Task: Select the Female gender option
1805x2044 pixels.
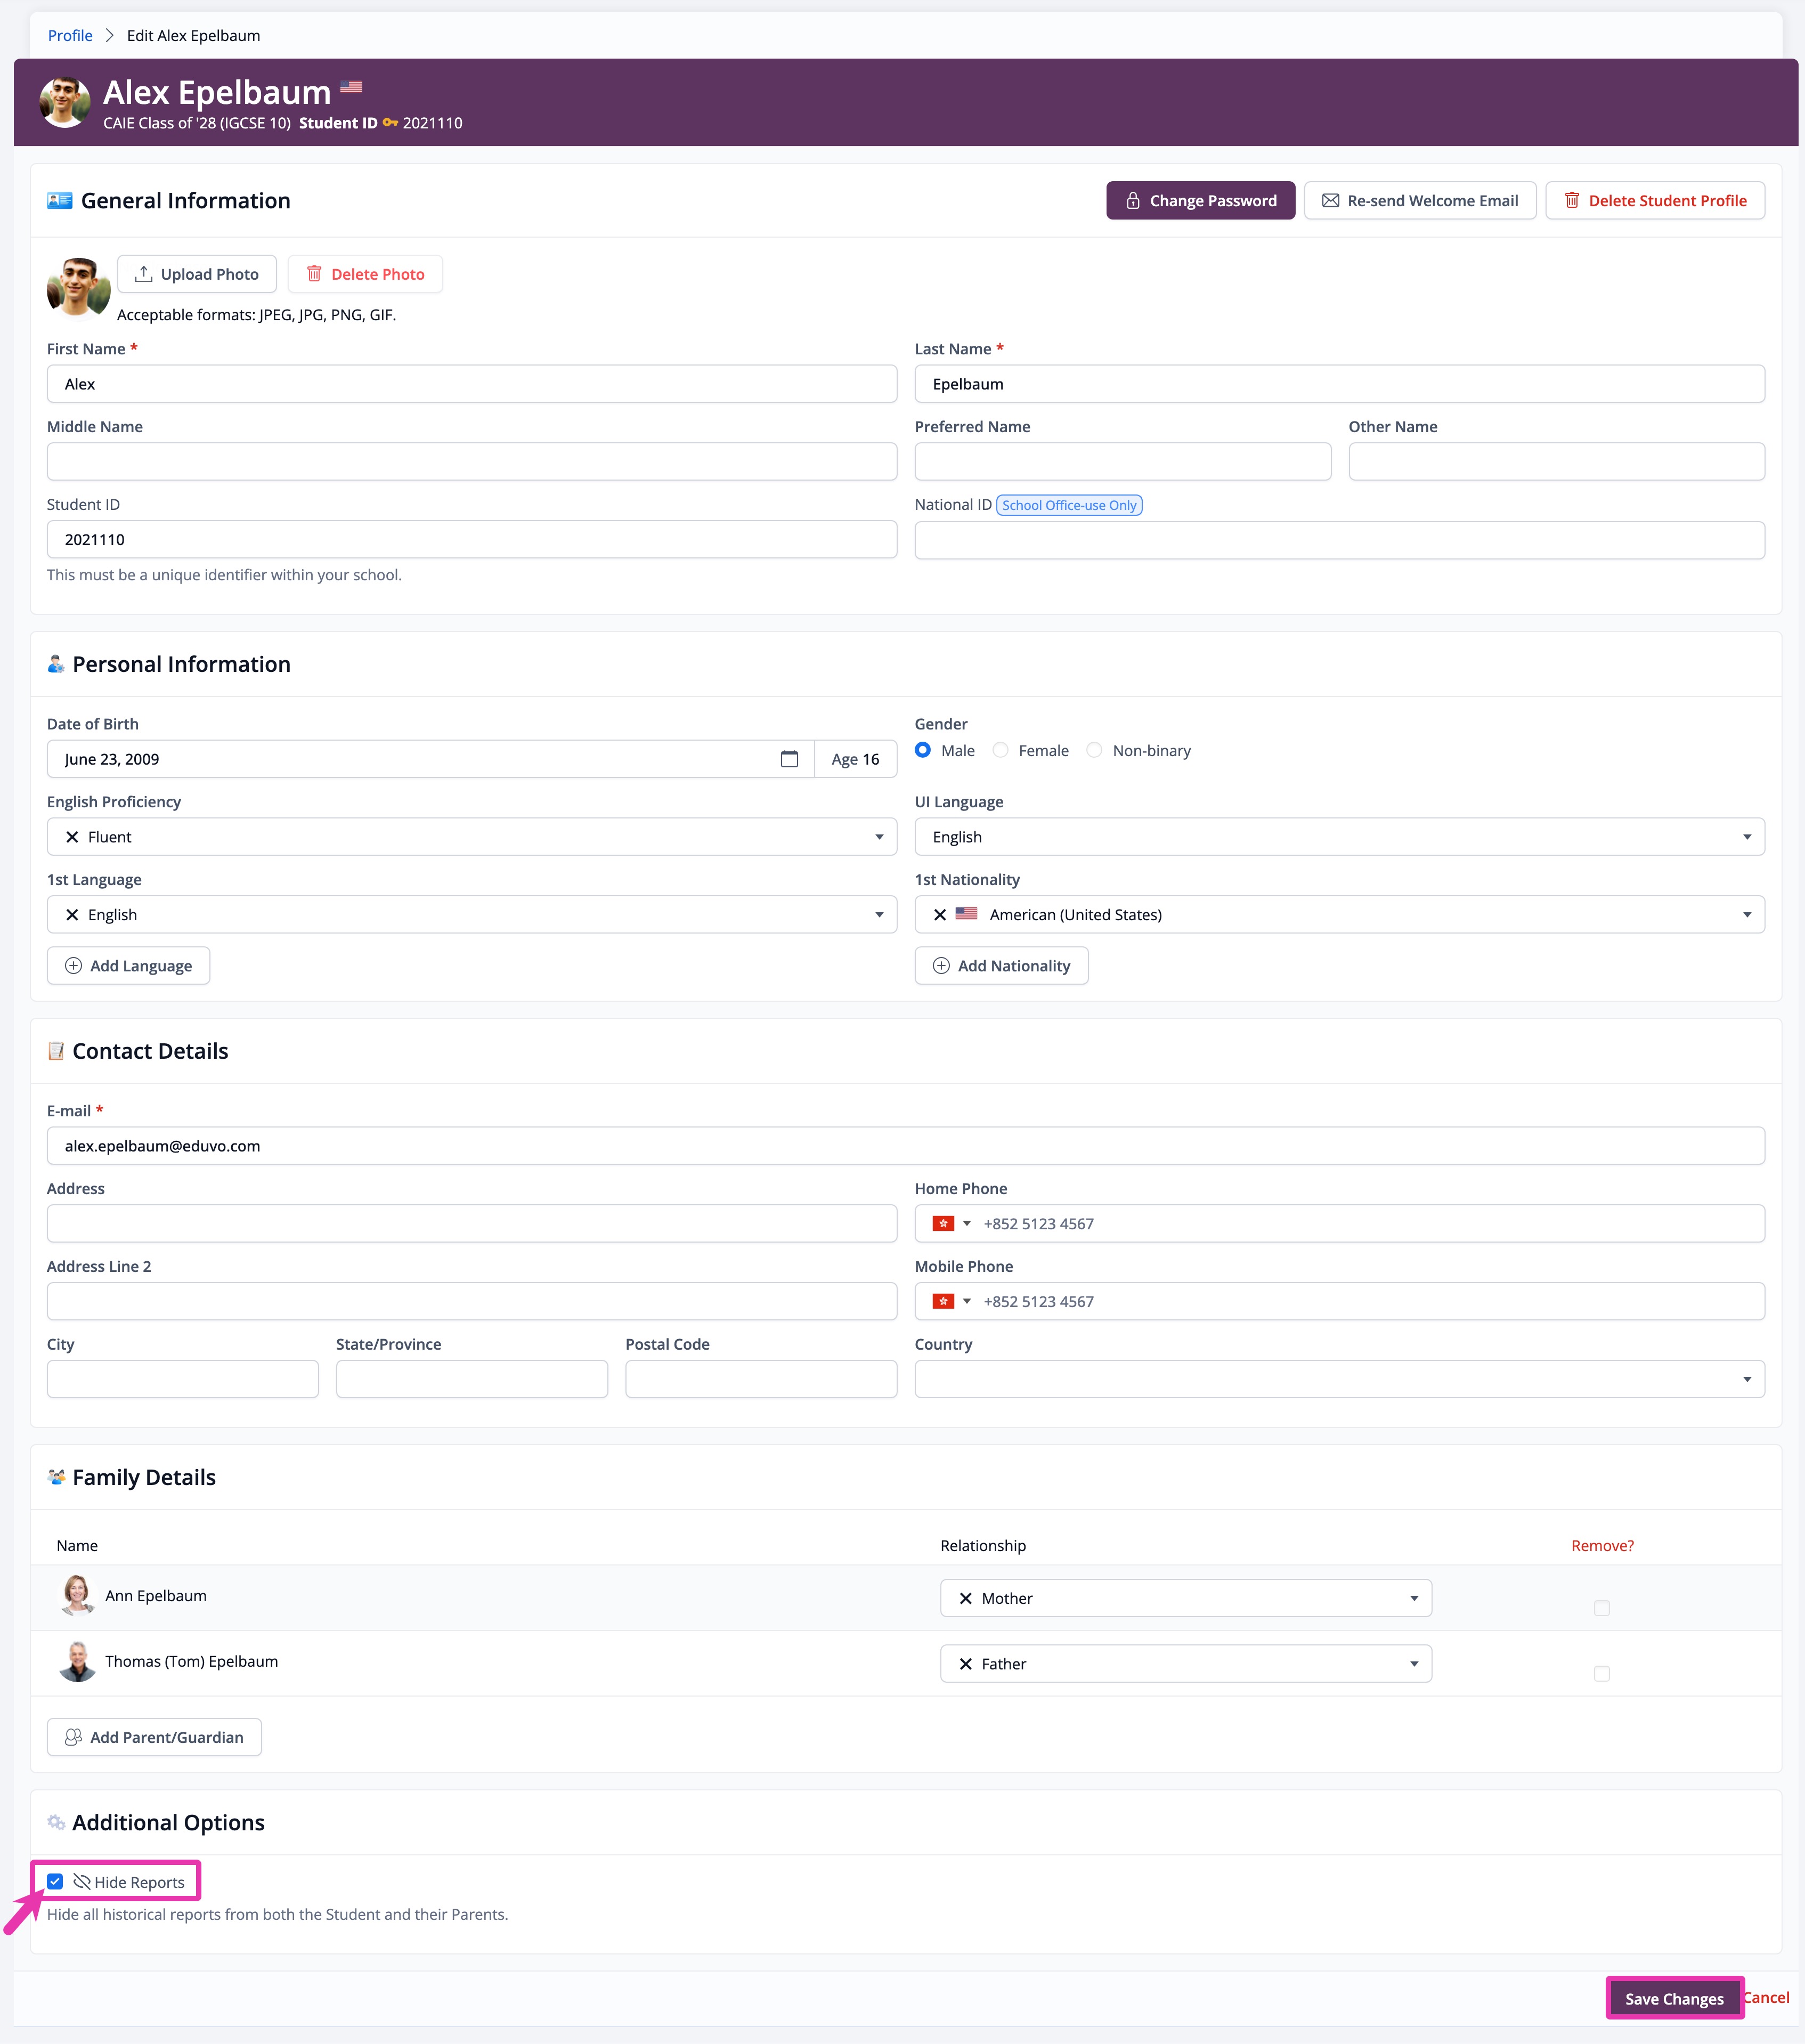Action: click(x=1000, y=750)
